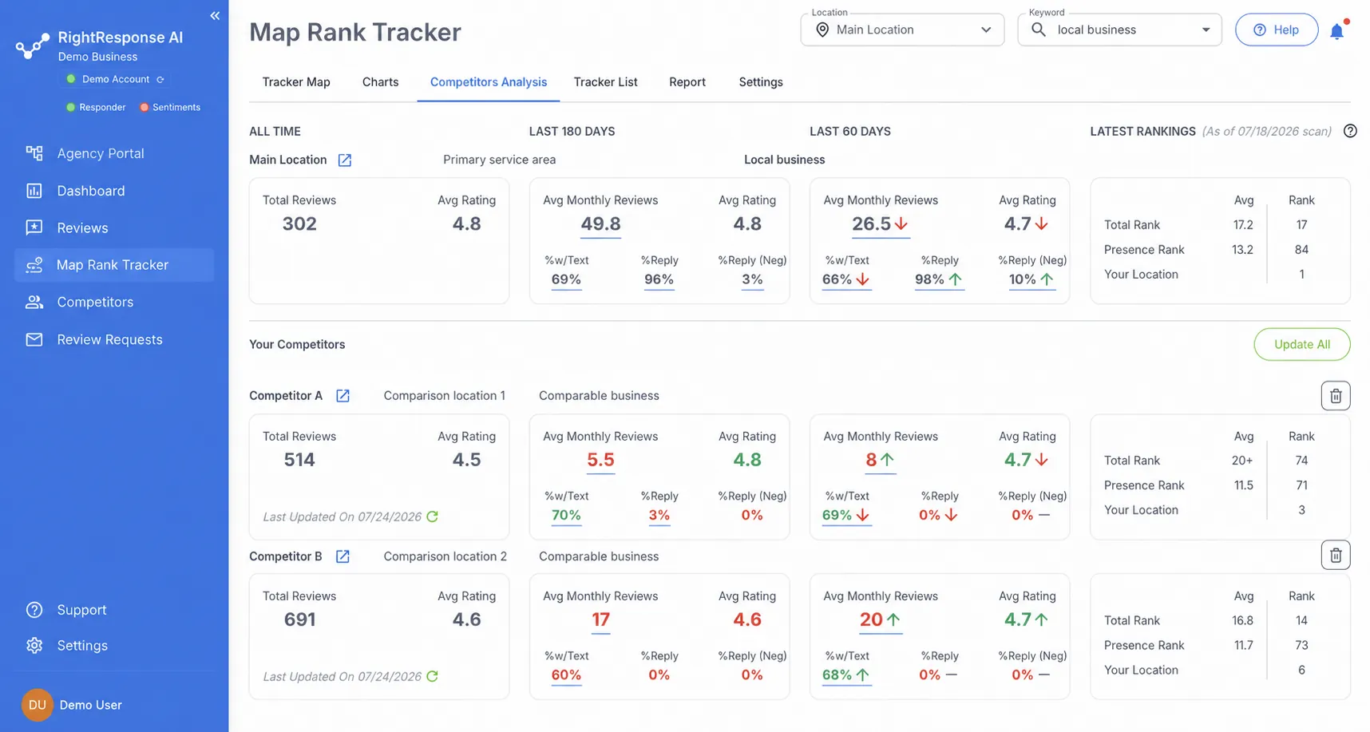1370x732 pixels.
Task: Refresh Demo Account sync icon
Action: pos(160,80)
